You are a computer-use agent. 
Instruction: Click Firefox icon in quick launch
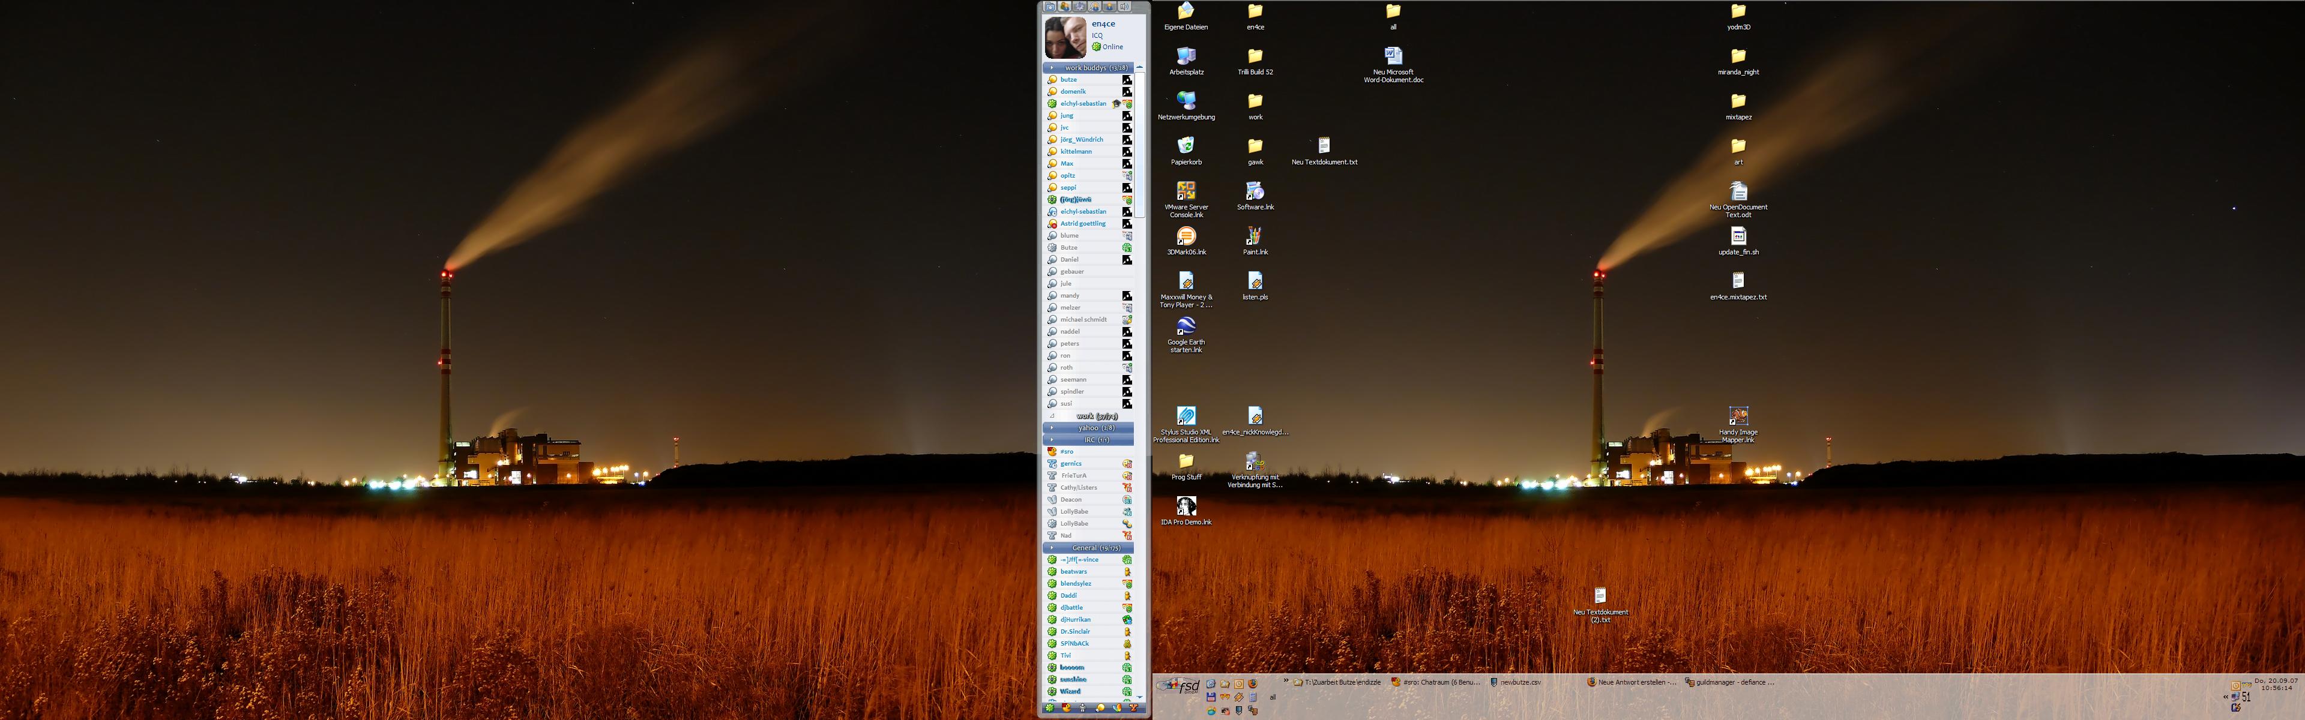point(1253,684)
